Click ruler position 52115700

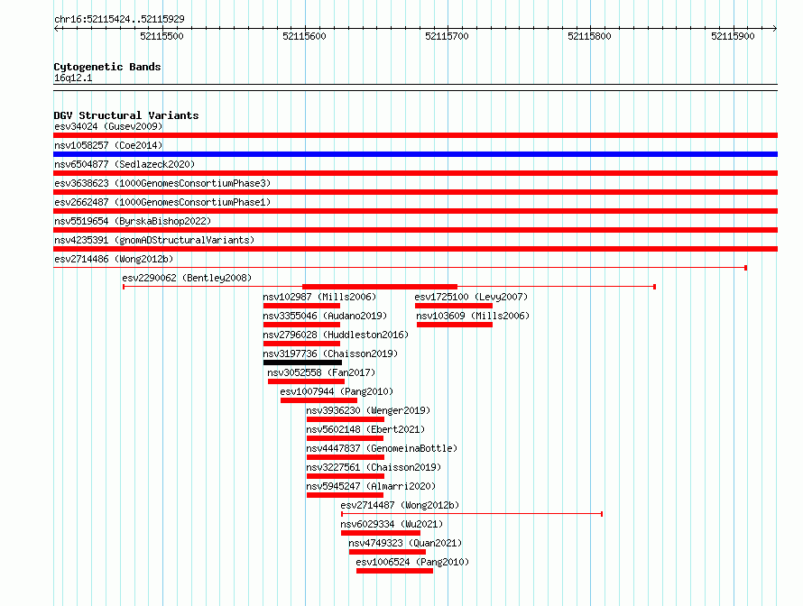pos(448,36)
